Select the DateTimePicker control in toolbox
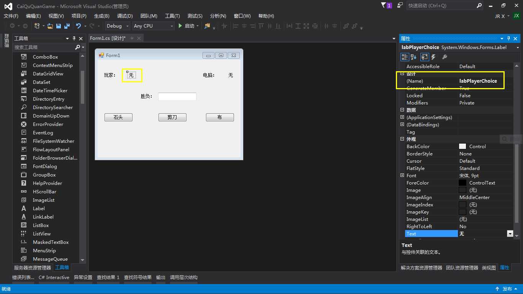523x294 pixels. click(x=50, y=90)
